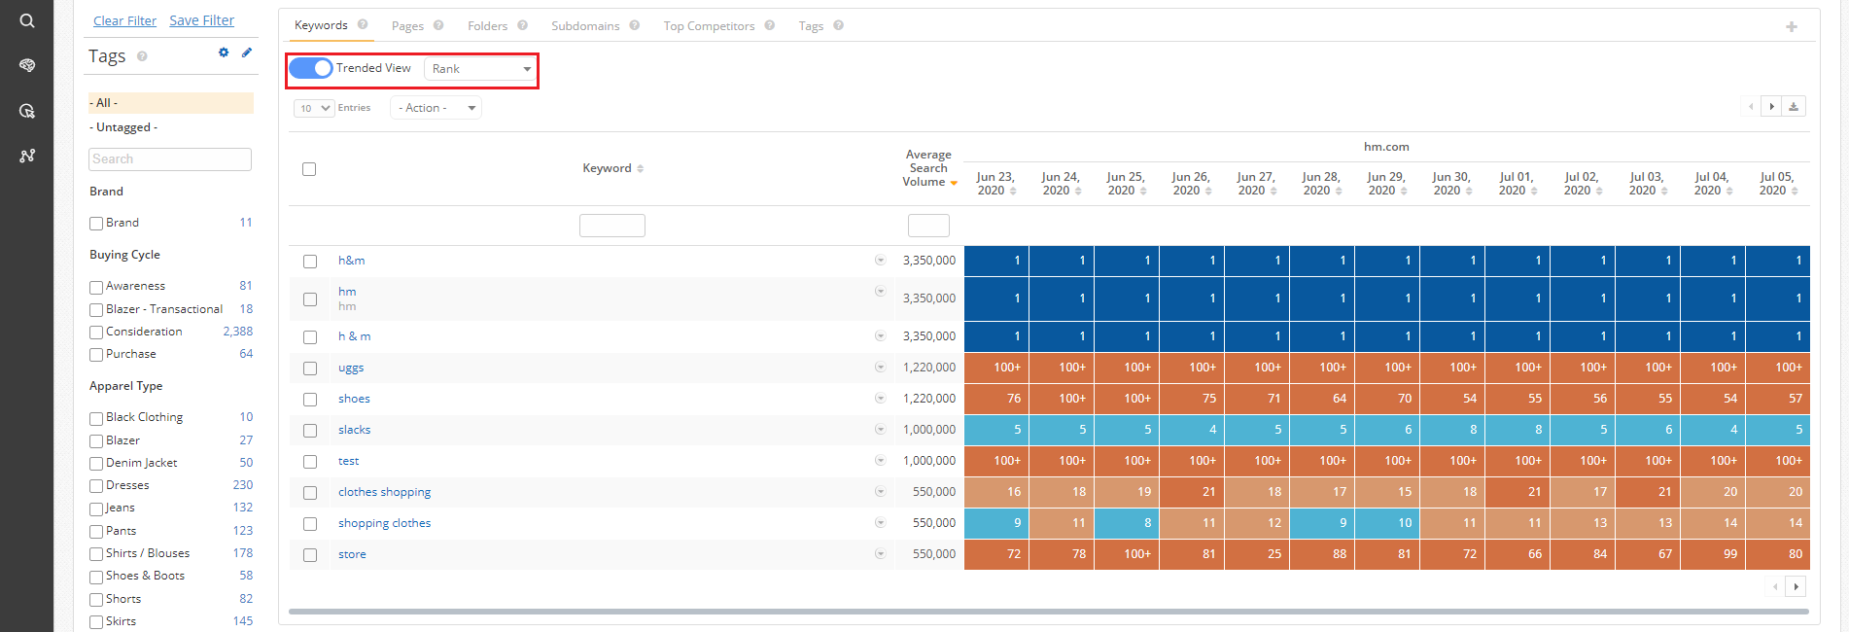Check the Purchase tag filter
The image size is (1849, 632).
96,355
